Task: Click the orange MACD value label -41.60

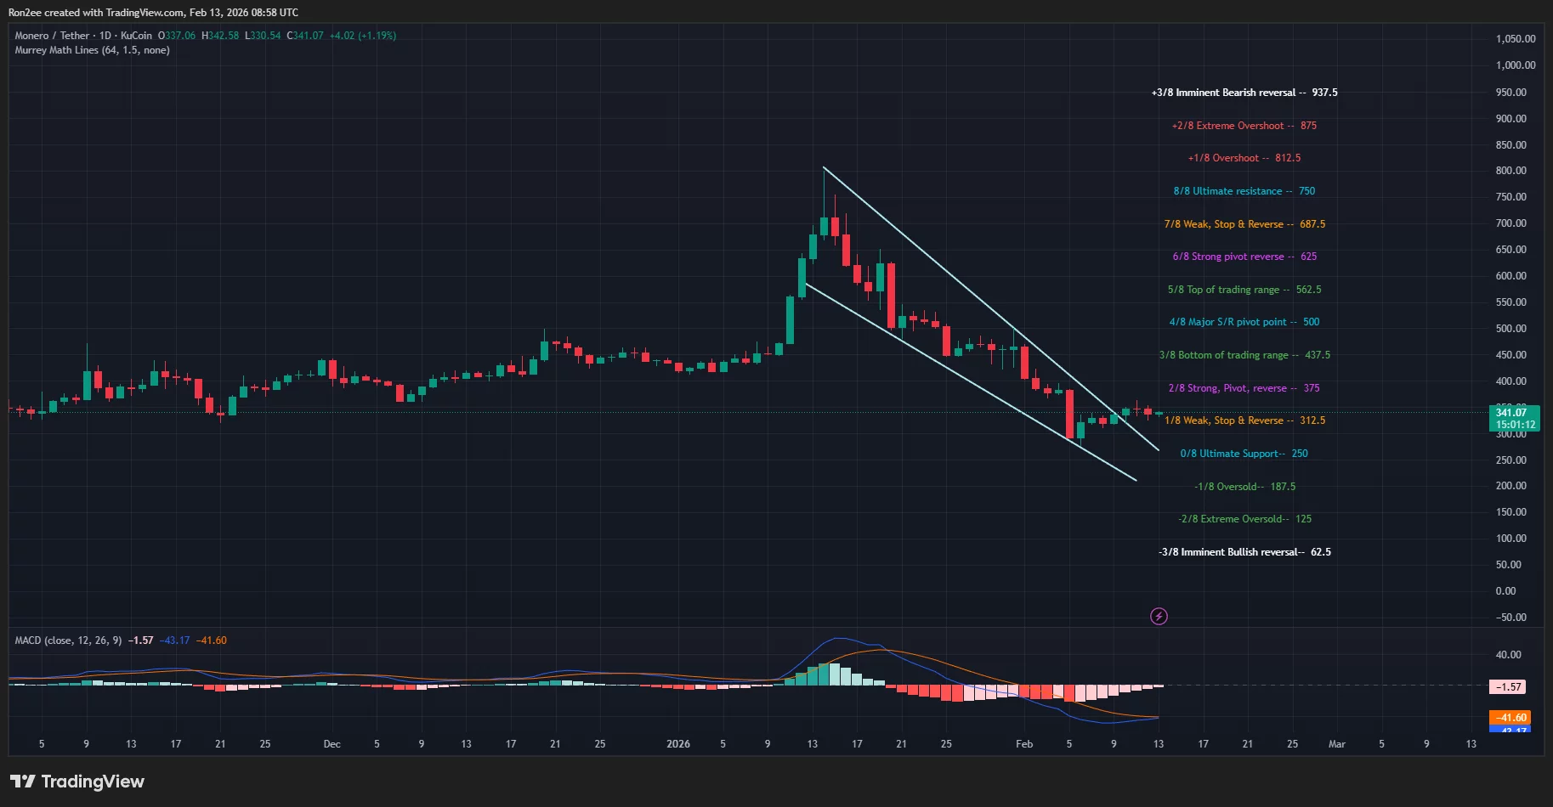Action: coord(1508,718)
